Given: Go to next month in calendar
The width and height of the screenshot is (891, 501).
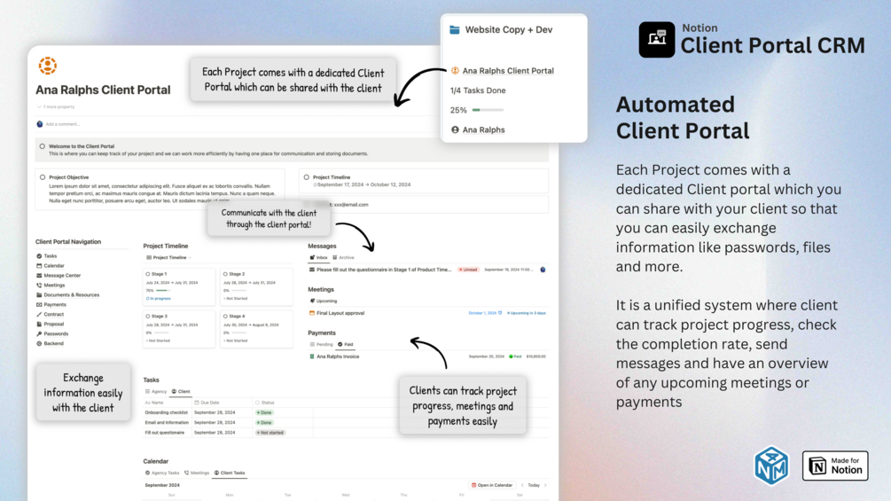Looking at the screenshot, I should [x=545, y=485].
